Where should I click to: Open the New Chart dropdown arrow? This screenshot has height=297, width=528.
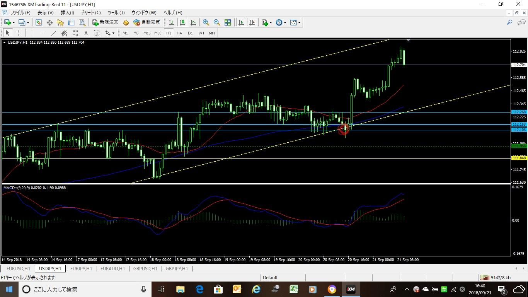tap(14, 22)
